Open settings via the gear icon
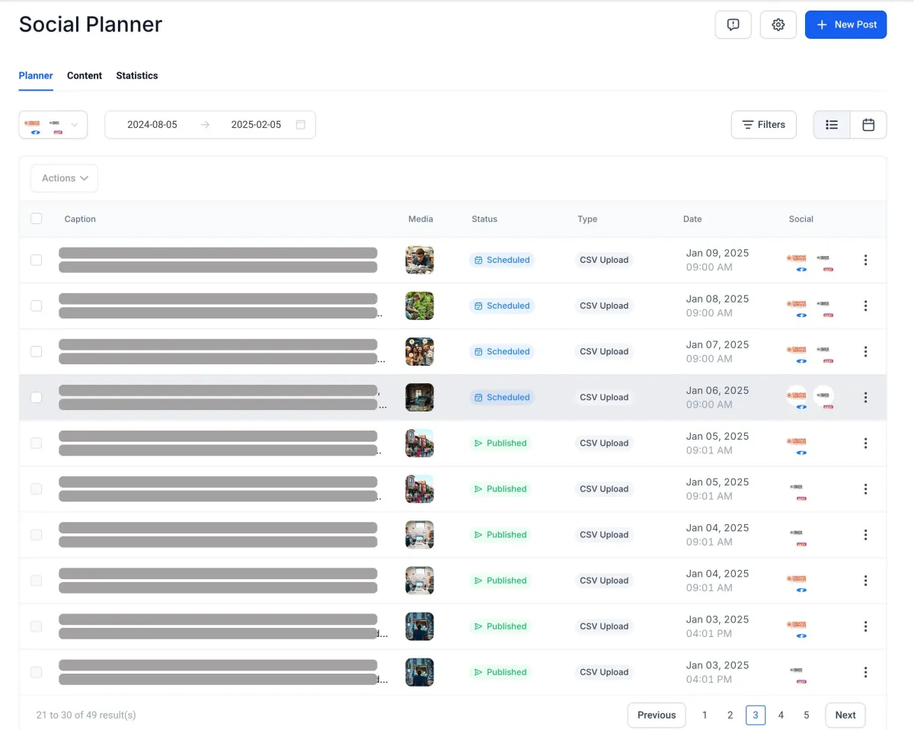This screenshot has height=730, width=914. [x=778, y=24]
